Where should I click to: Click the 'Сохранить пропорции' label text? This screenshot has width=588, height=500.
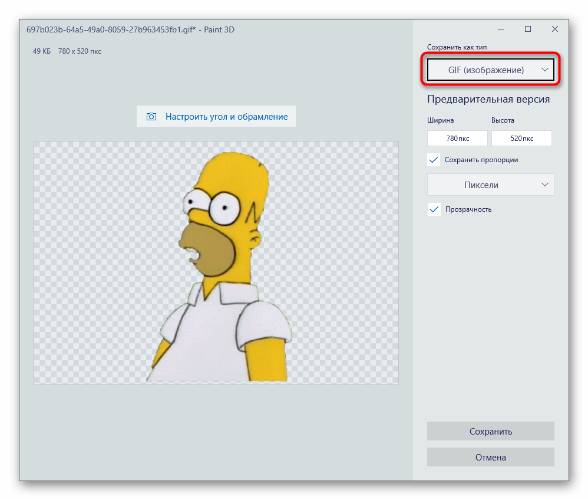[481, 160]
